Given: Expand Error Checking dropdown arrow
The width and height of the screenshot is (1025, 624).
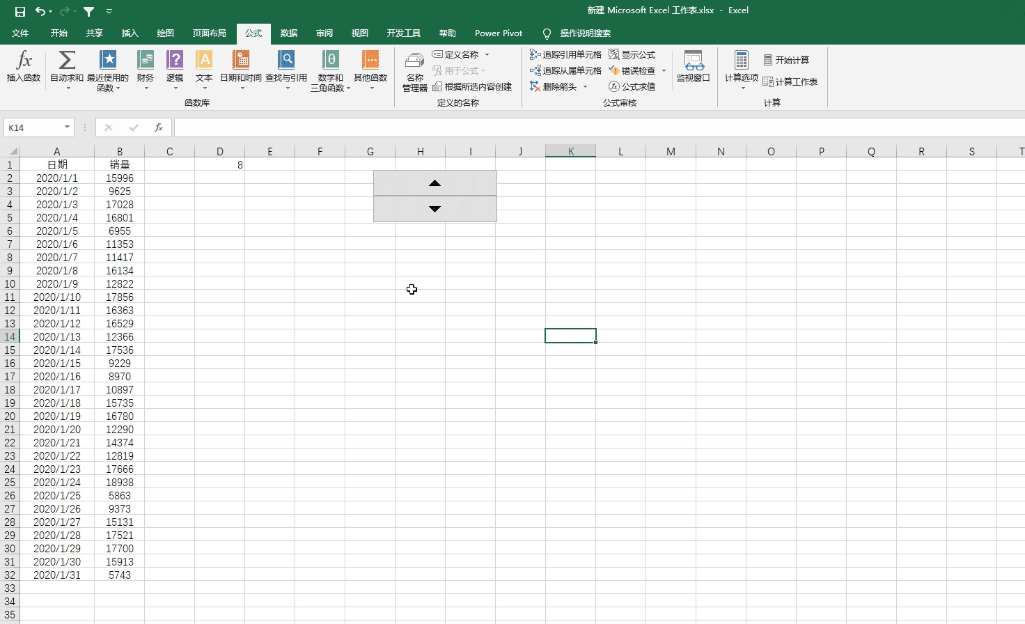Looking at the screenshot, I should pyautogui.click(x=664, y=70).
